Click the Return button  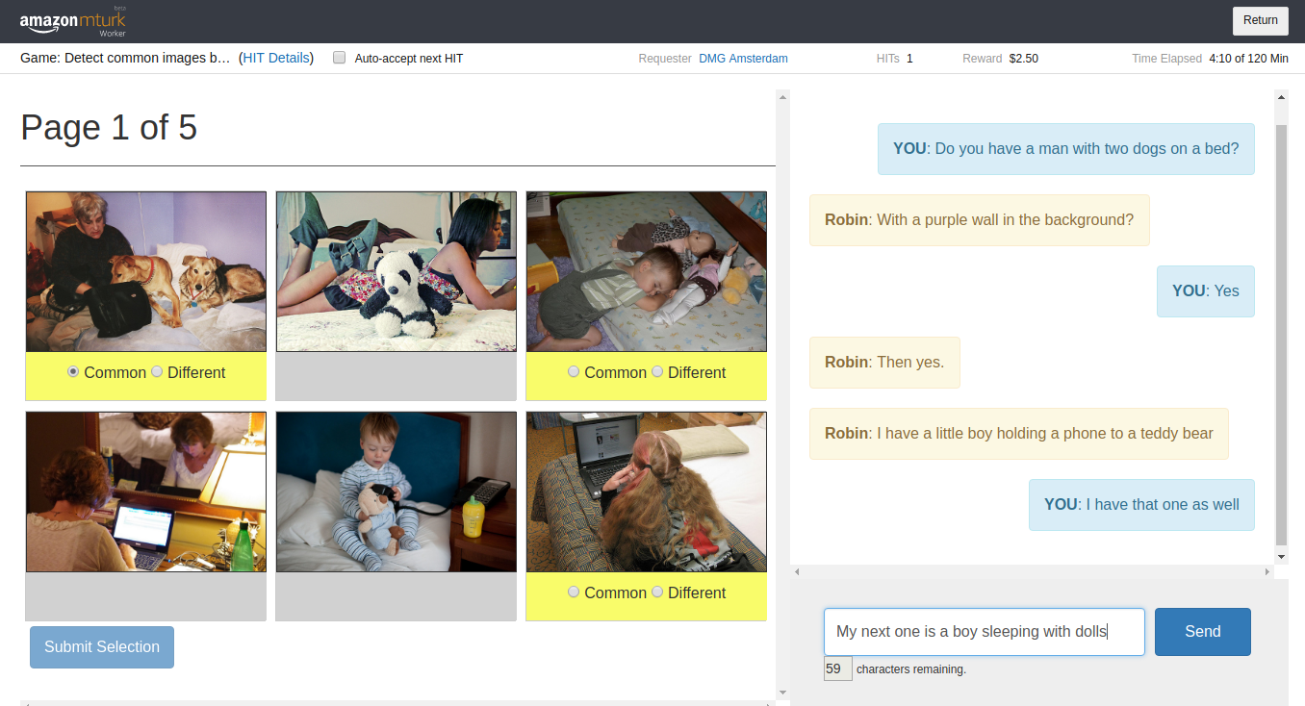click(1260, 20)
